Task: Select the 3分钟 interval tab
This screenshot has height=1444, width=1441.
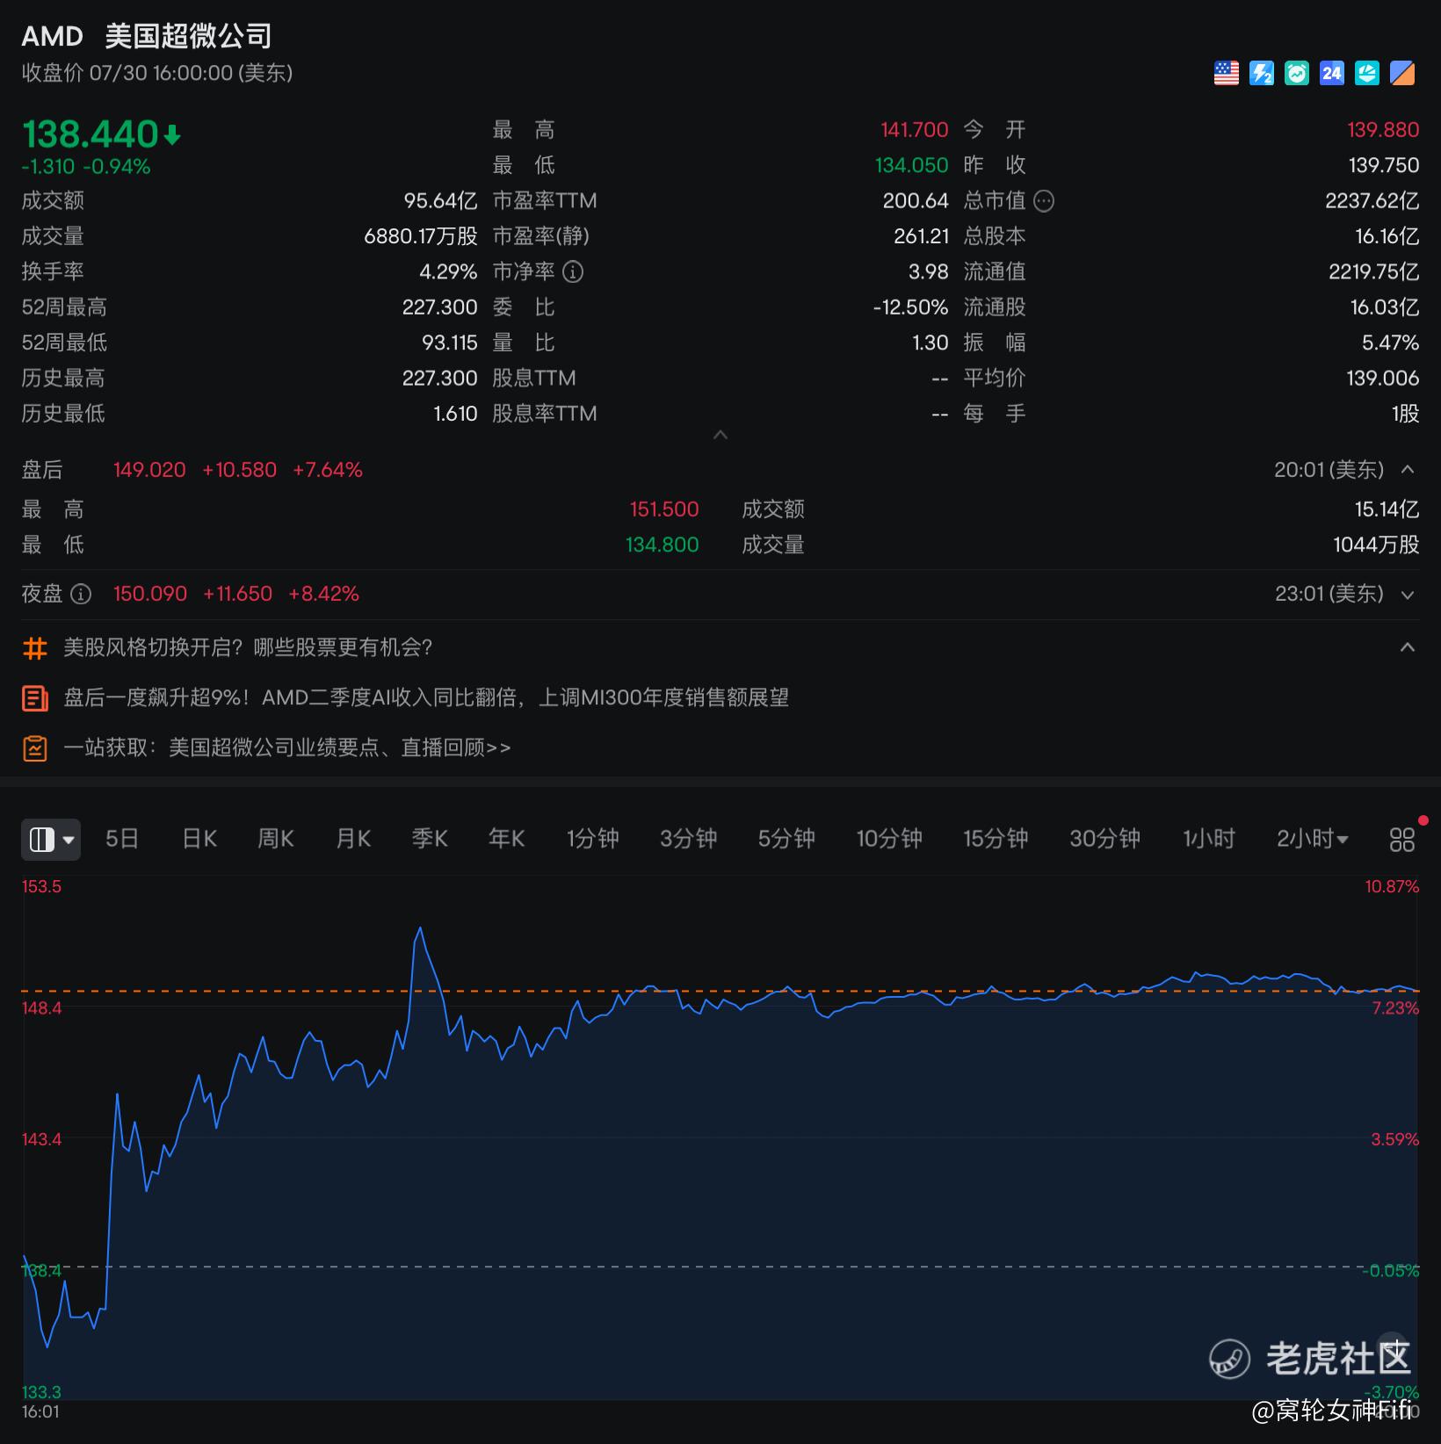Action: [689, 839]
